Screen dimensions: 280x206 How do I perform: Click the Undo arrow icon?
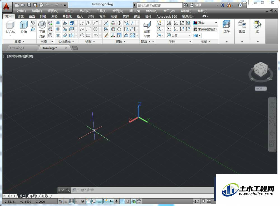[x=48, y=5]
